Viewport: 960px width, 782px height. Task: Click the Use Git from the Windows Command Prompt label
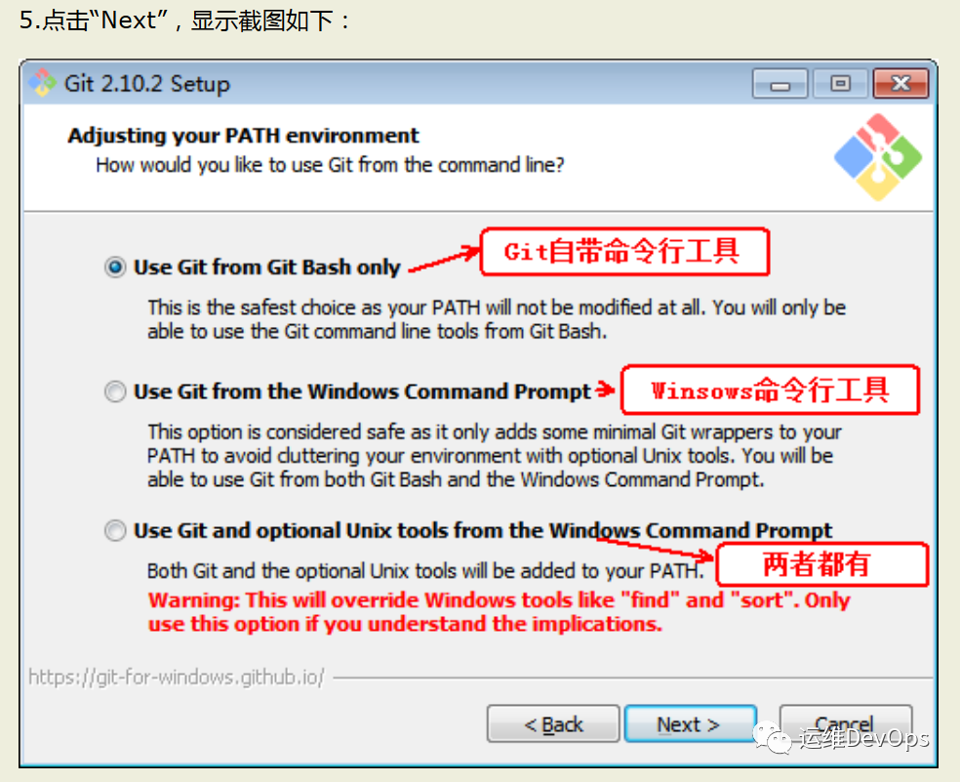tap(363, 391)
